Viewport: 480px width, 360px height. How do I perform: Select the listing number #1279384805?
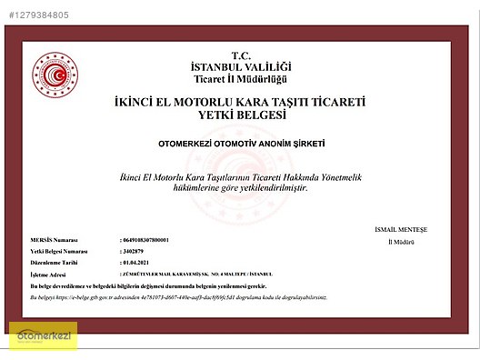coord(39,15)
